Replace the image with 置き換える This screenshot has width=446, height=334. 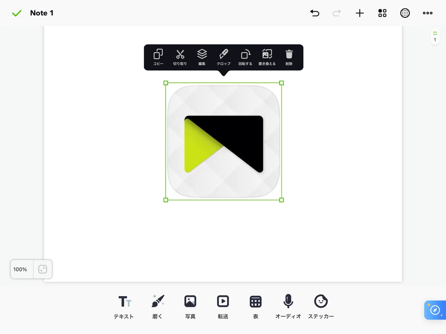pyautogui.click(x=267, y=57)
